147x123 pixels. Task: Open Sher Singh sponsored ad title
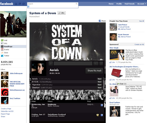[x=114, y=48]
